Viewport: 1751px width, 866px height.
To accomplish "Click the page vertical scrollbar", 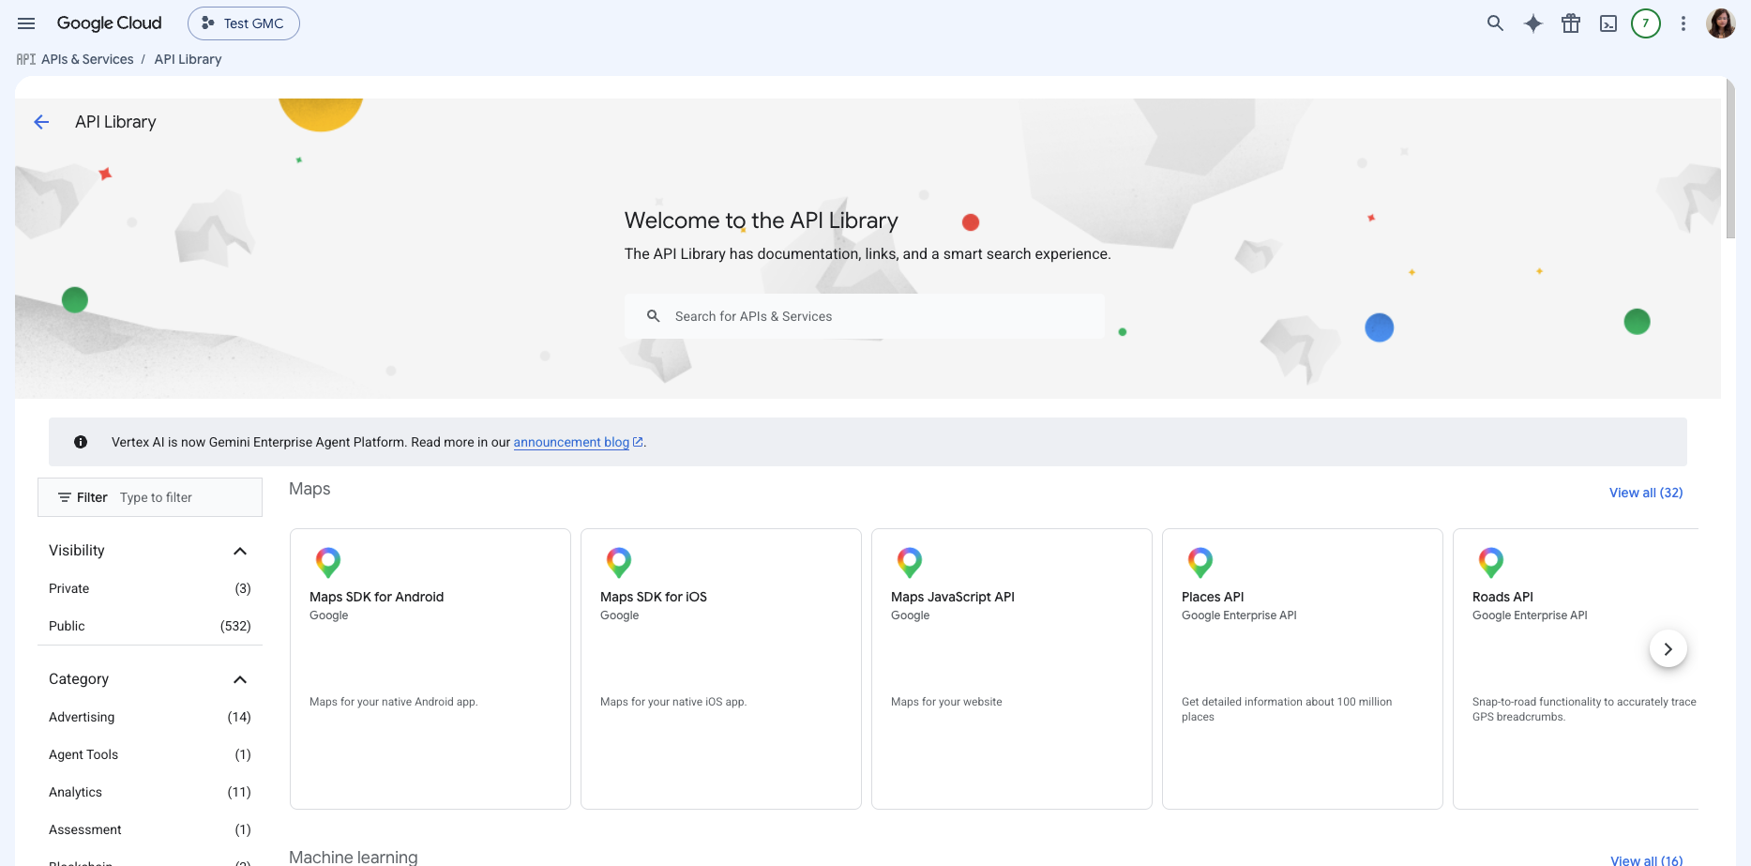I will (x=1730, y=160).
